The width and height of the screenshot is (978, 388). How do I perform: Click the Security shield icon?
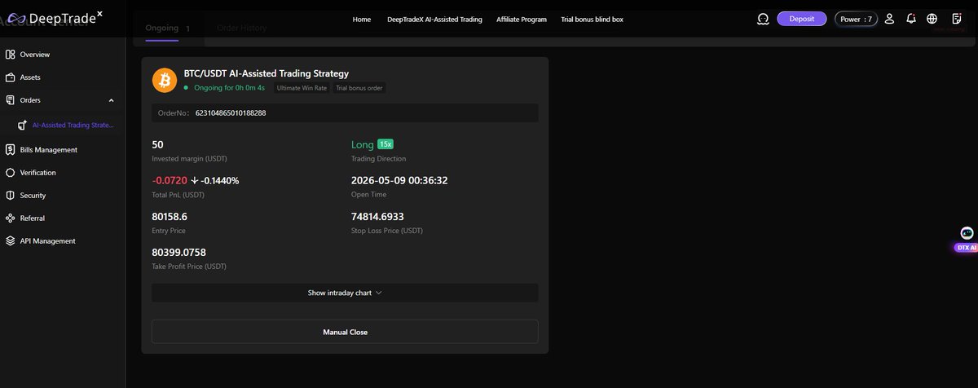tap(10, 196)
